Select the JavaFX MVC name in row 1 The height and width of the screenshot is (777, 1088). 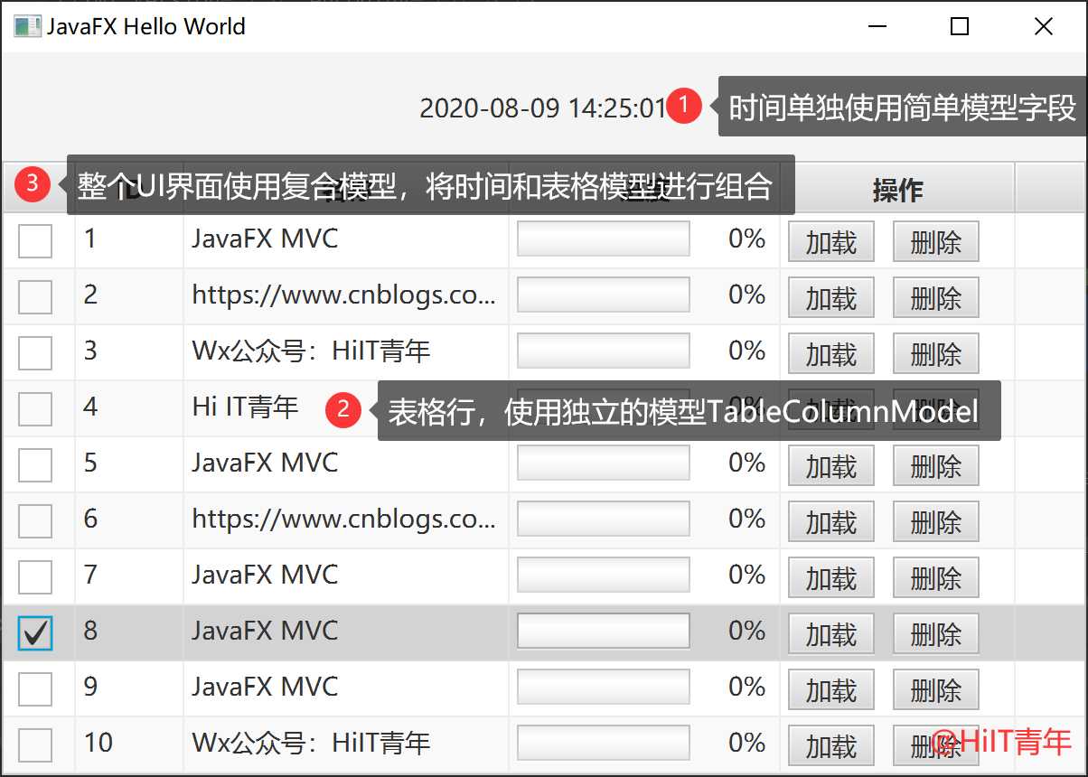[x=265, y=239]
